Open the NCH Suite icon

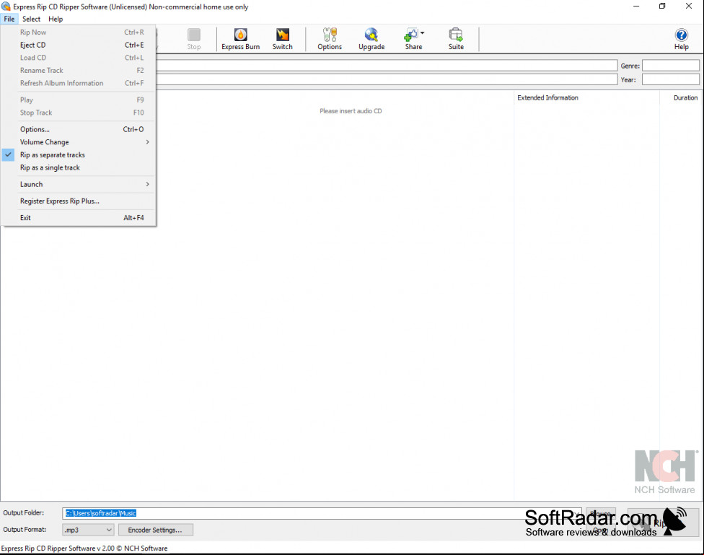click(x=456, y=39)
